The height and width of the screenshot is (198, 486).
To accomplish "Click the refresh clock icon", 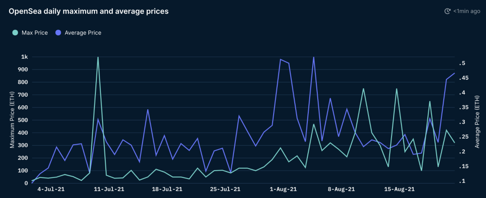I will click(447, 11).
